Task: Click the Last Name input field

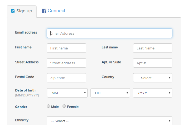Action: coord(153,48)
